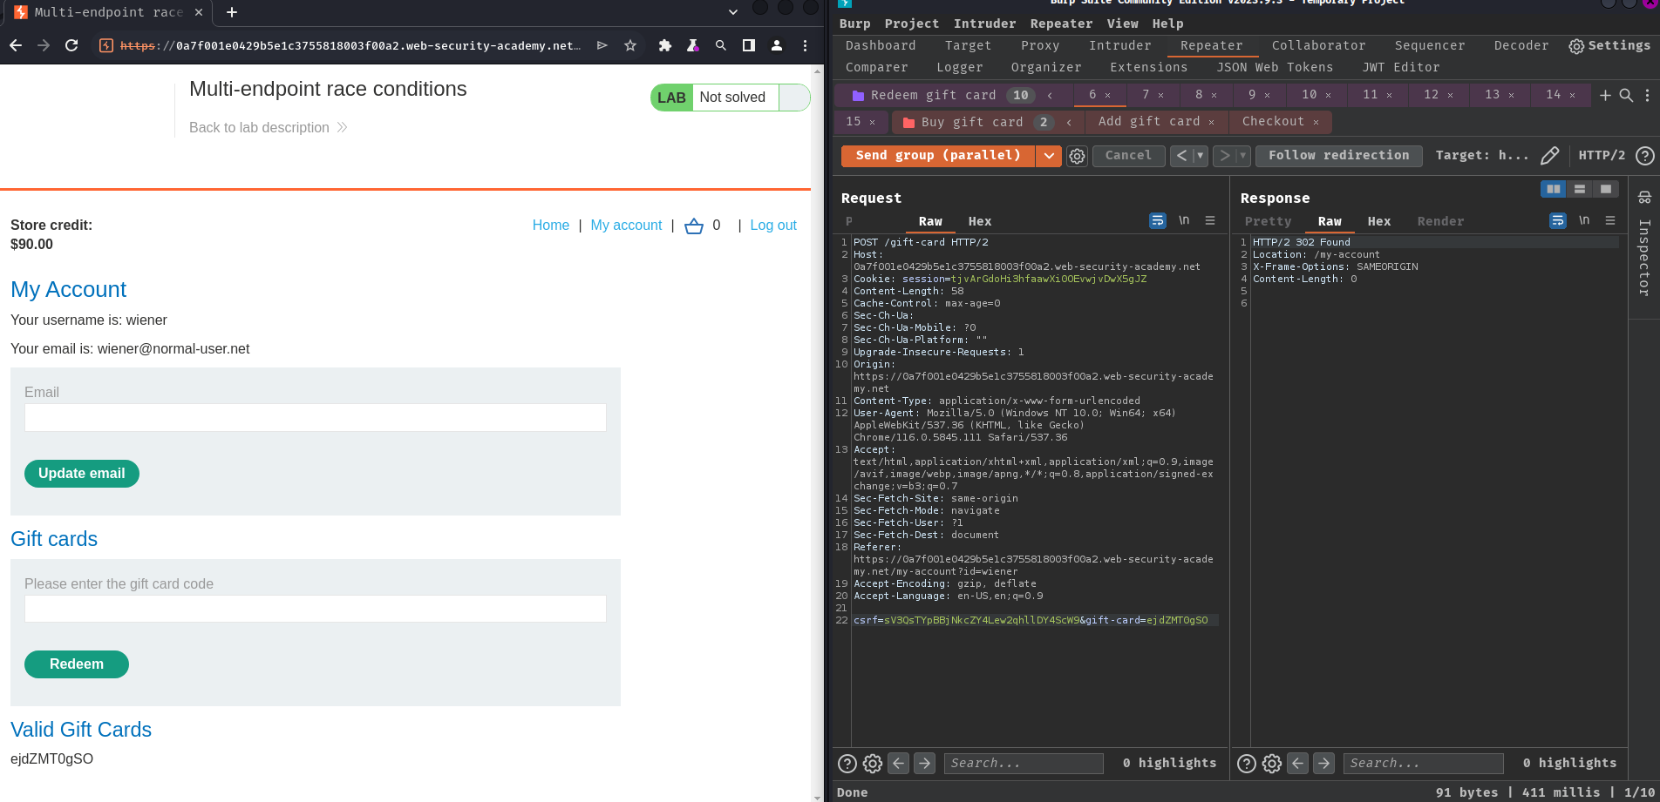Toggle Chrome side panel icon
Viewport: 1660px width, 802px height.
[749, 45]
